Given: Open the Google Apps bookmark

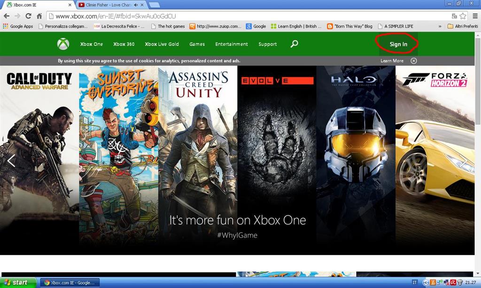Looking at the screenshot, I should [x=18, y=26].
